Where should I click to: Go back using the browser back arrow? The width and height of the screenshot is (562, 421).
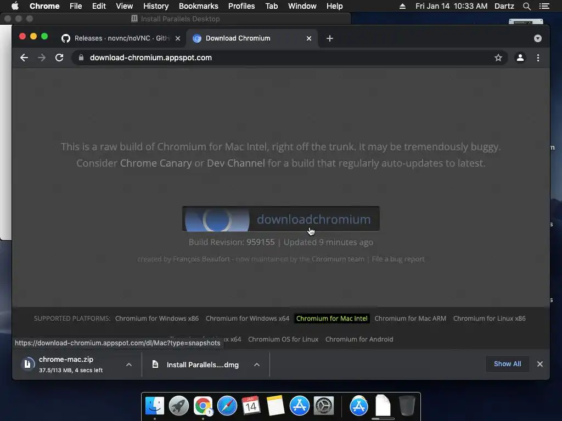point(24,58)
